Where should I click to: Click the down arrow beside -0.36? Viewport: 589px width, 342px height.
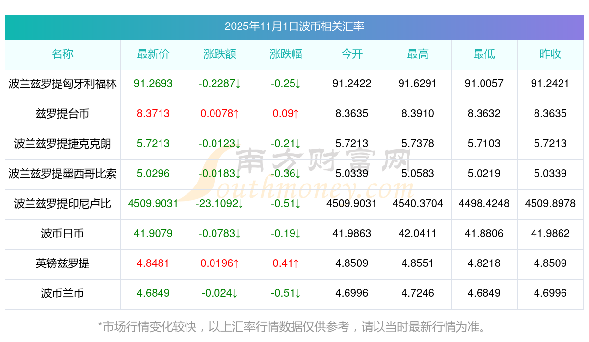coord(298,173)
